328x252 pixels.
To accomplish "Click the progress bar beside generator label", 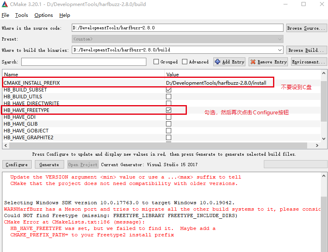I will pos(296,164).
